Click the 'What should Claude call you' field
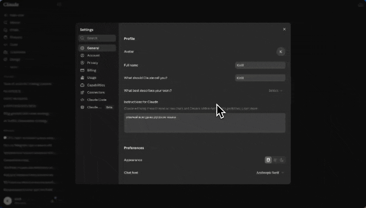366x208 pixels. pos(260,78)
